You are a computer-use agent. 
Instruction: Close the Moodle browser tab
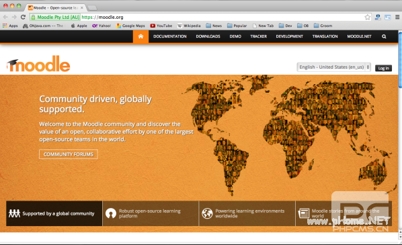coord(82,7)
